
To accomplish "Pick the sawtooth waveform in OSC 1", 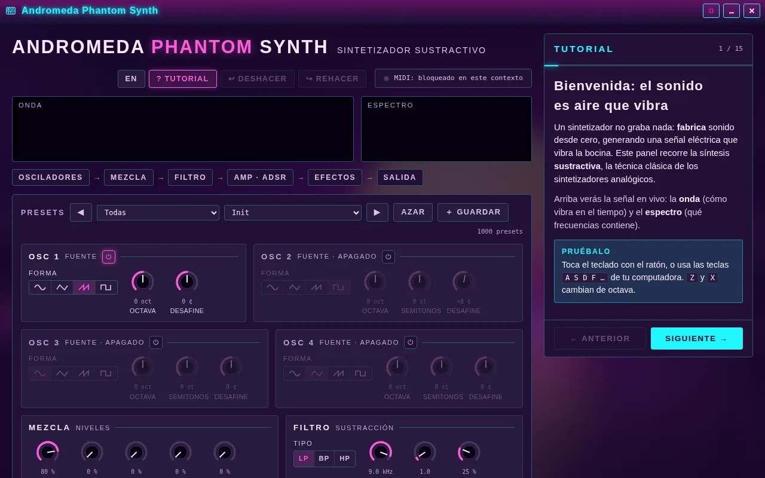I will pos(84,287).
